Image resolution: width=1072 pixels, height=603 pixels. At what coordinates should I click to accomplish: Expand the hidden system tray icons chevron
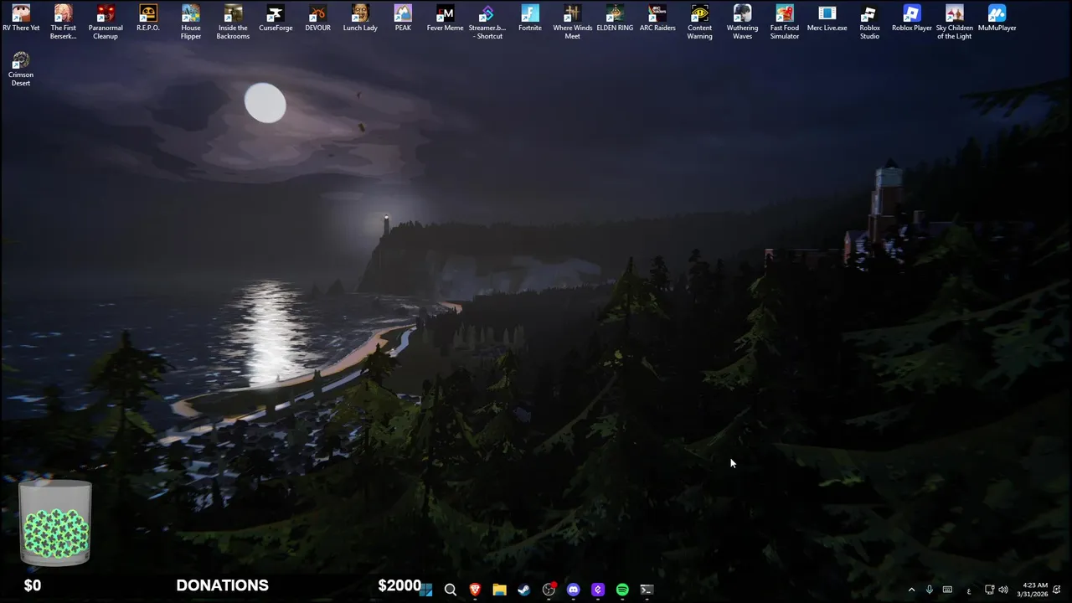tap(911, 590)
